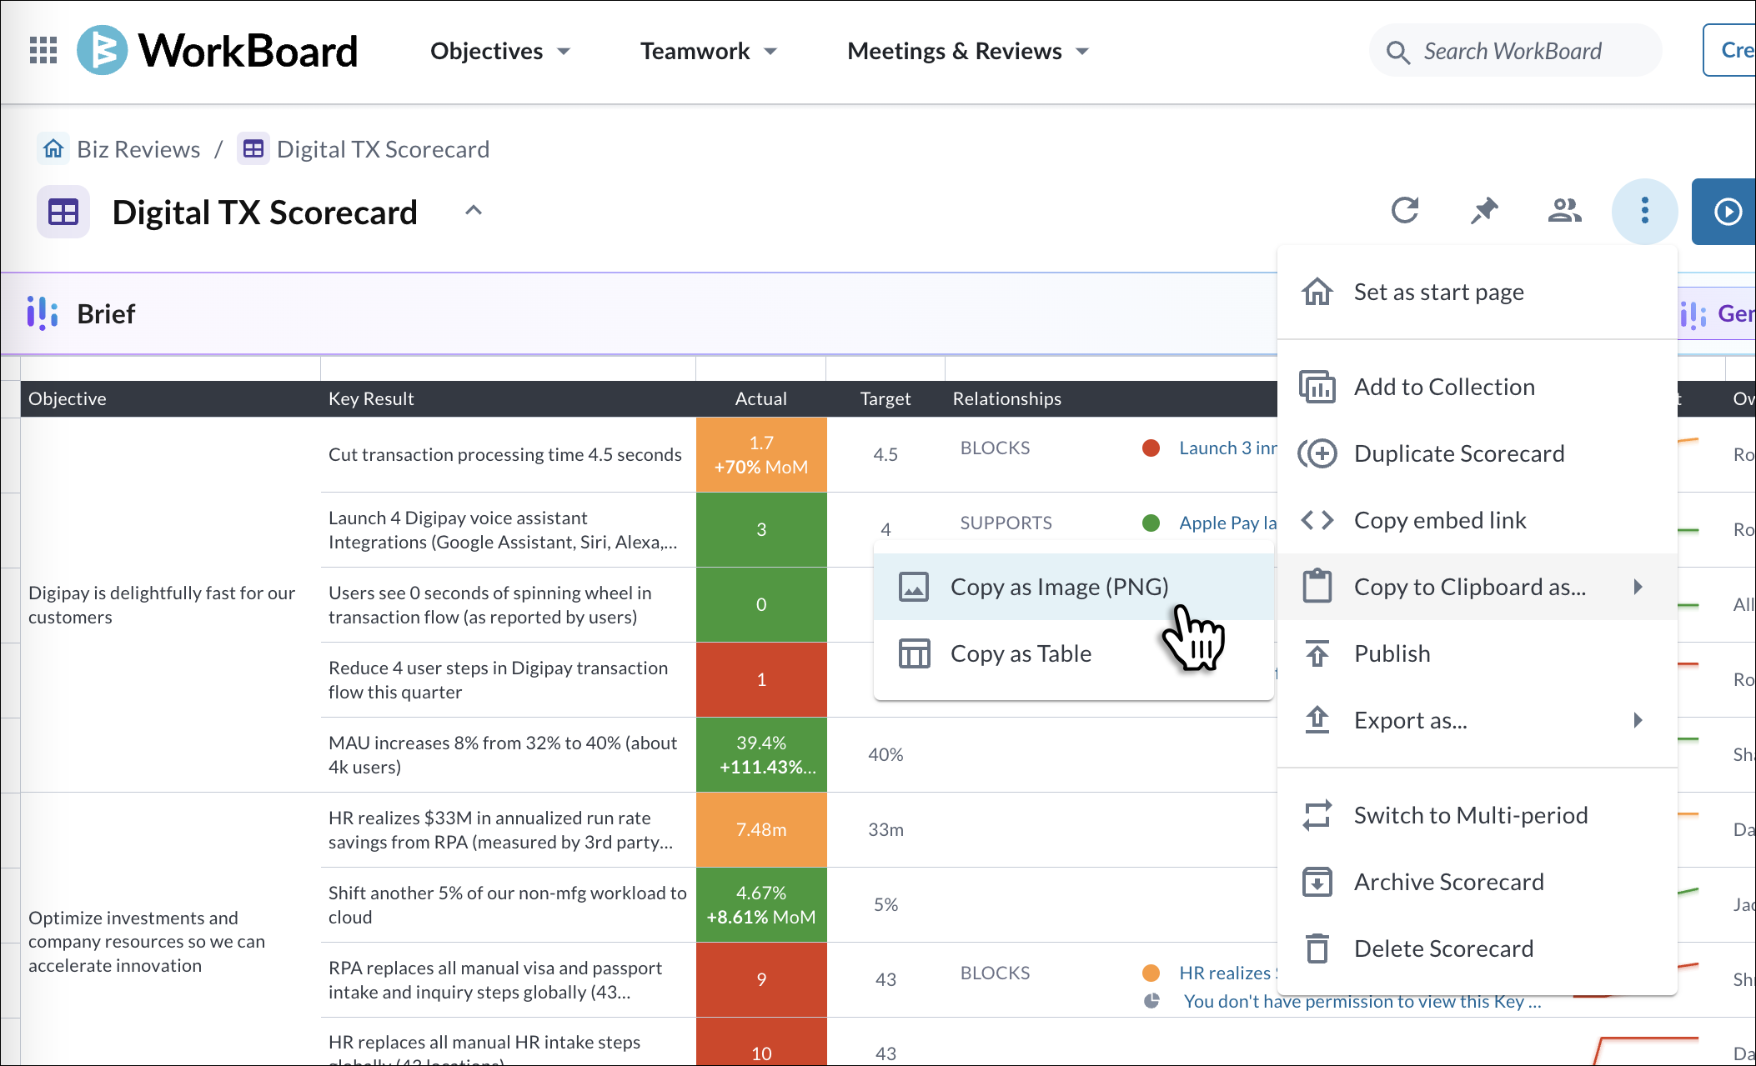The height and width of the screenshot is (1066, 1756).
Task: Click the Search WorkBoard field
Action: [1516, 51]
